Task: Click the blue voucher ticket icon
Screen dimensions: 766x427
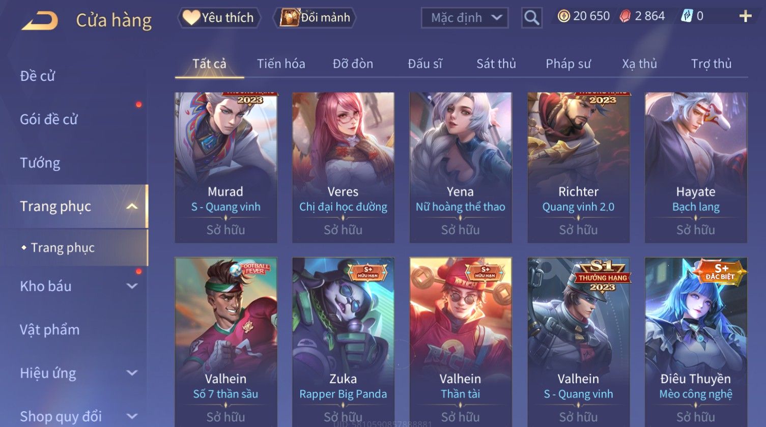Action: pos(687,16)
